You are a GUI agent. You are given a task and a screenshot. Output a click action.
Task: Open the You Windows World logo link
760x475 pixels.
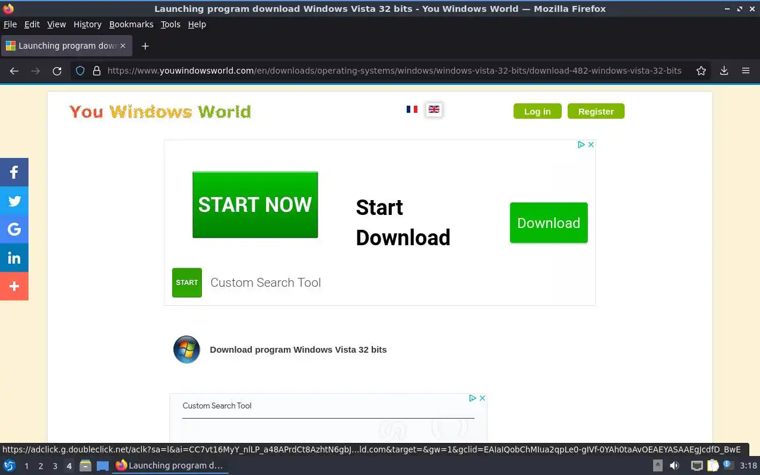pyautogui.click(x=160, y=112)
